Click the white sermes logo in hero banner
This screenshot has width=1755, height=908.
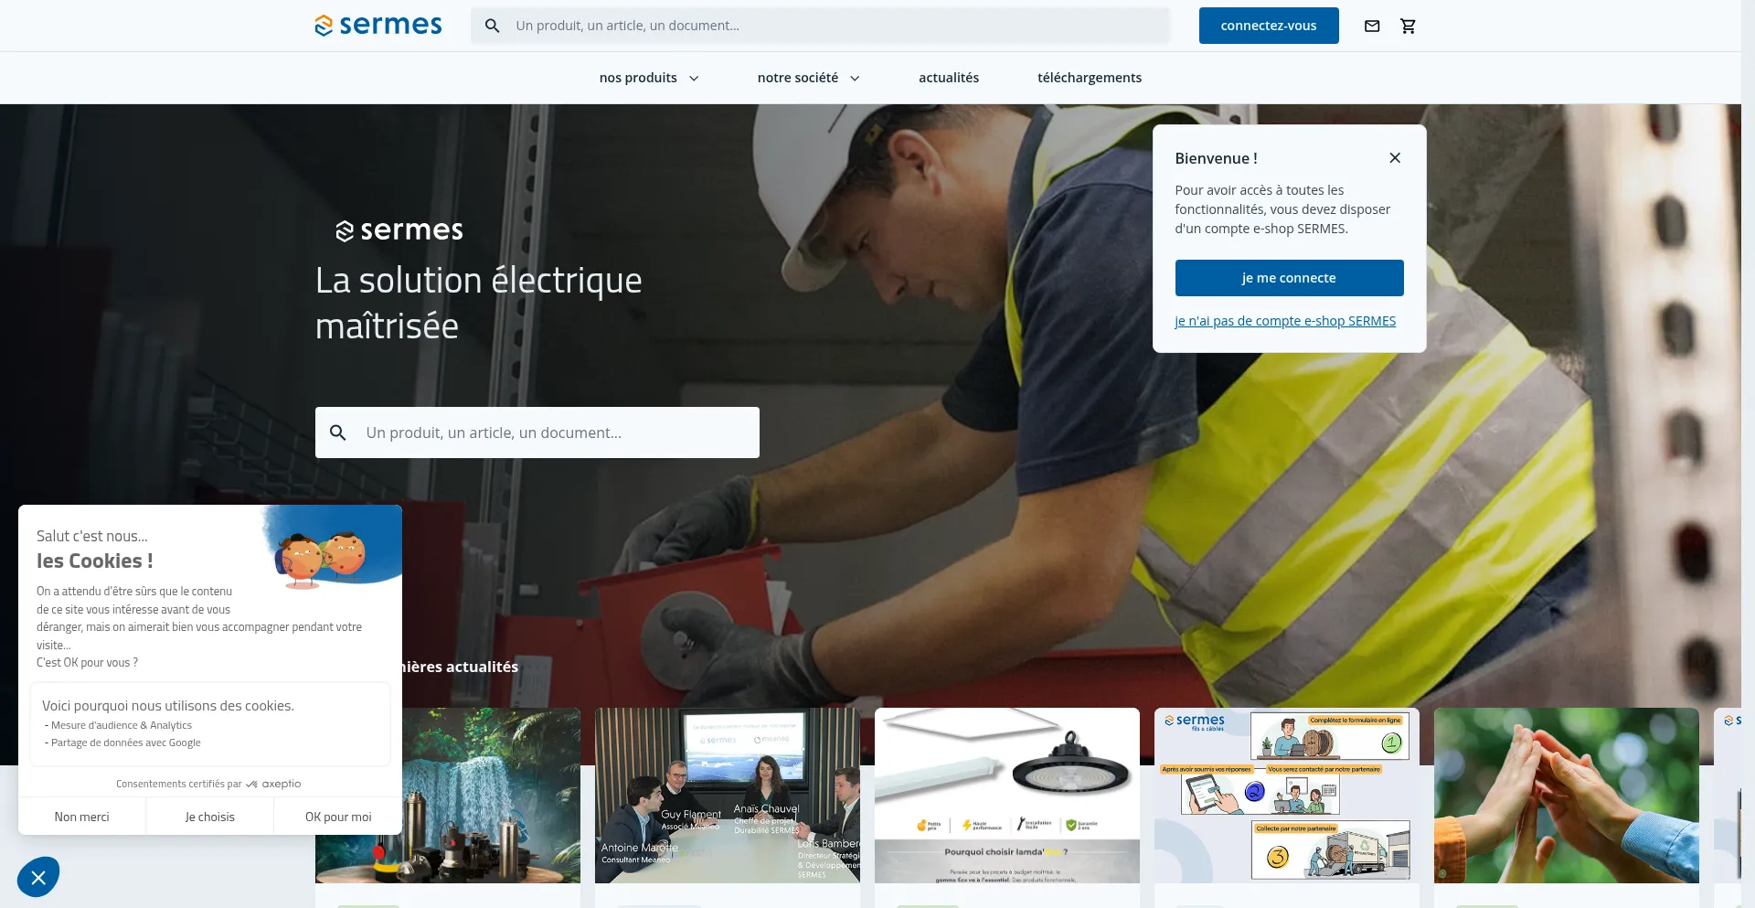(399, 230)
